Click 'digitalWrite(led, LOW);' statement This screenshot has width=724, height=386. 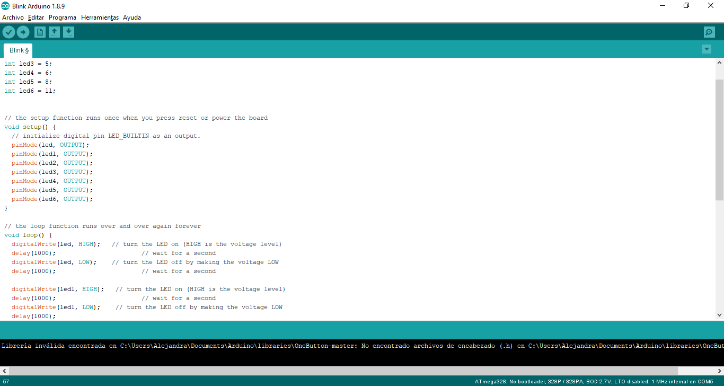point(54,262)
